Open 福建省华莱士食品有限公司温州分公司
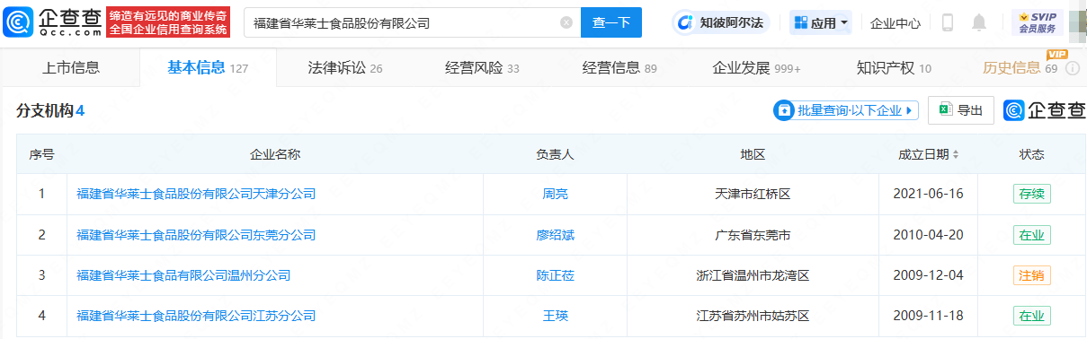 183,275
